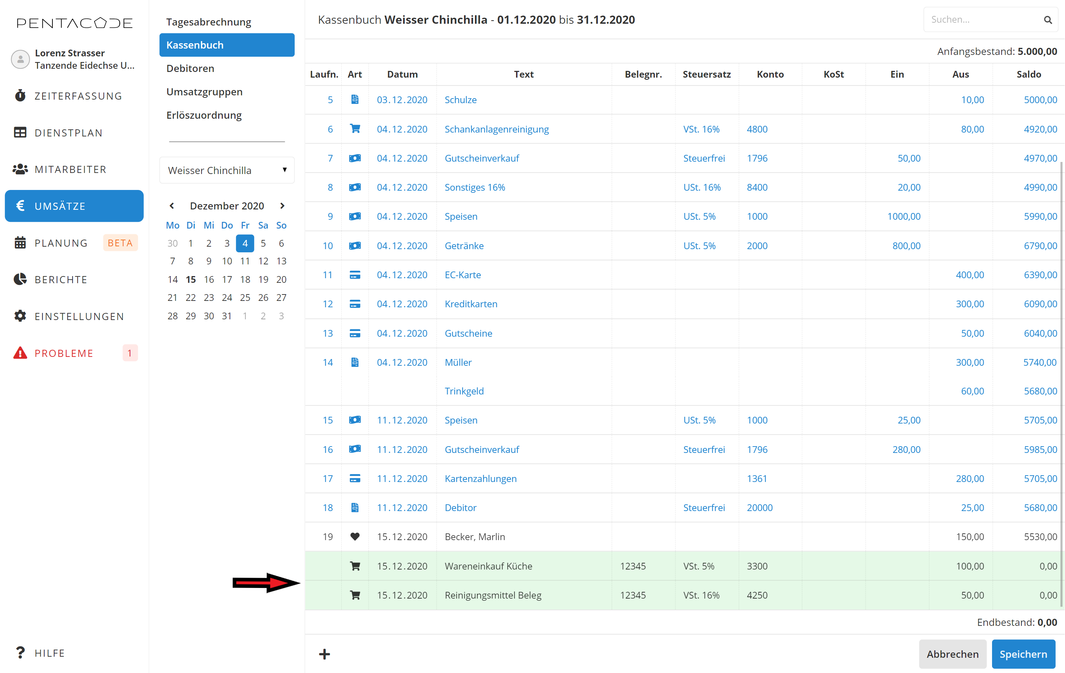Click the Speichern button
This screenshot has height=673, width=1065.
[x=1023, y=654]
